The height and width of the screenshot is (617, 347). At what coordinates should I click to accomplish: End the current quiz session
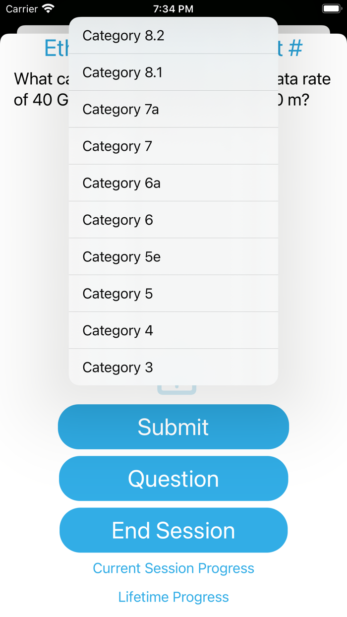coord(173,530)
